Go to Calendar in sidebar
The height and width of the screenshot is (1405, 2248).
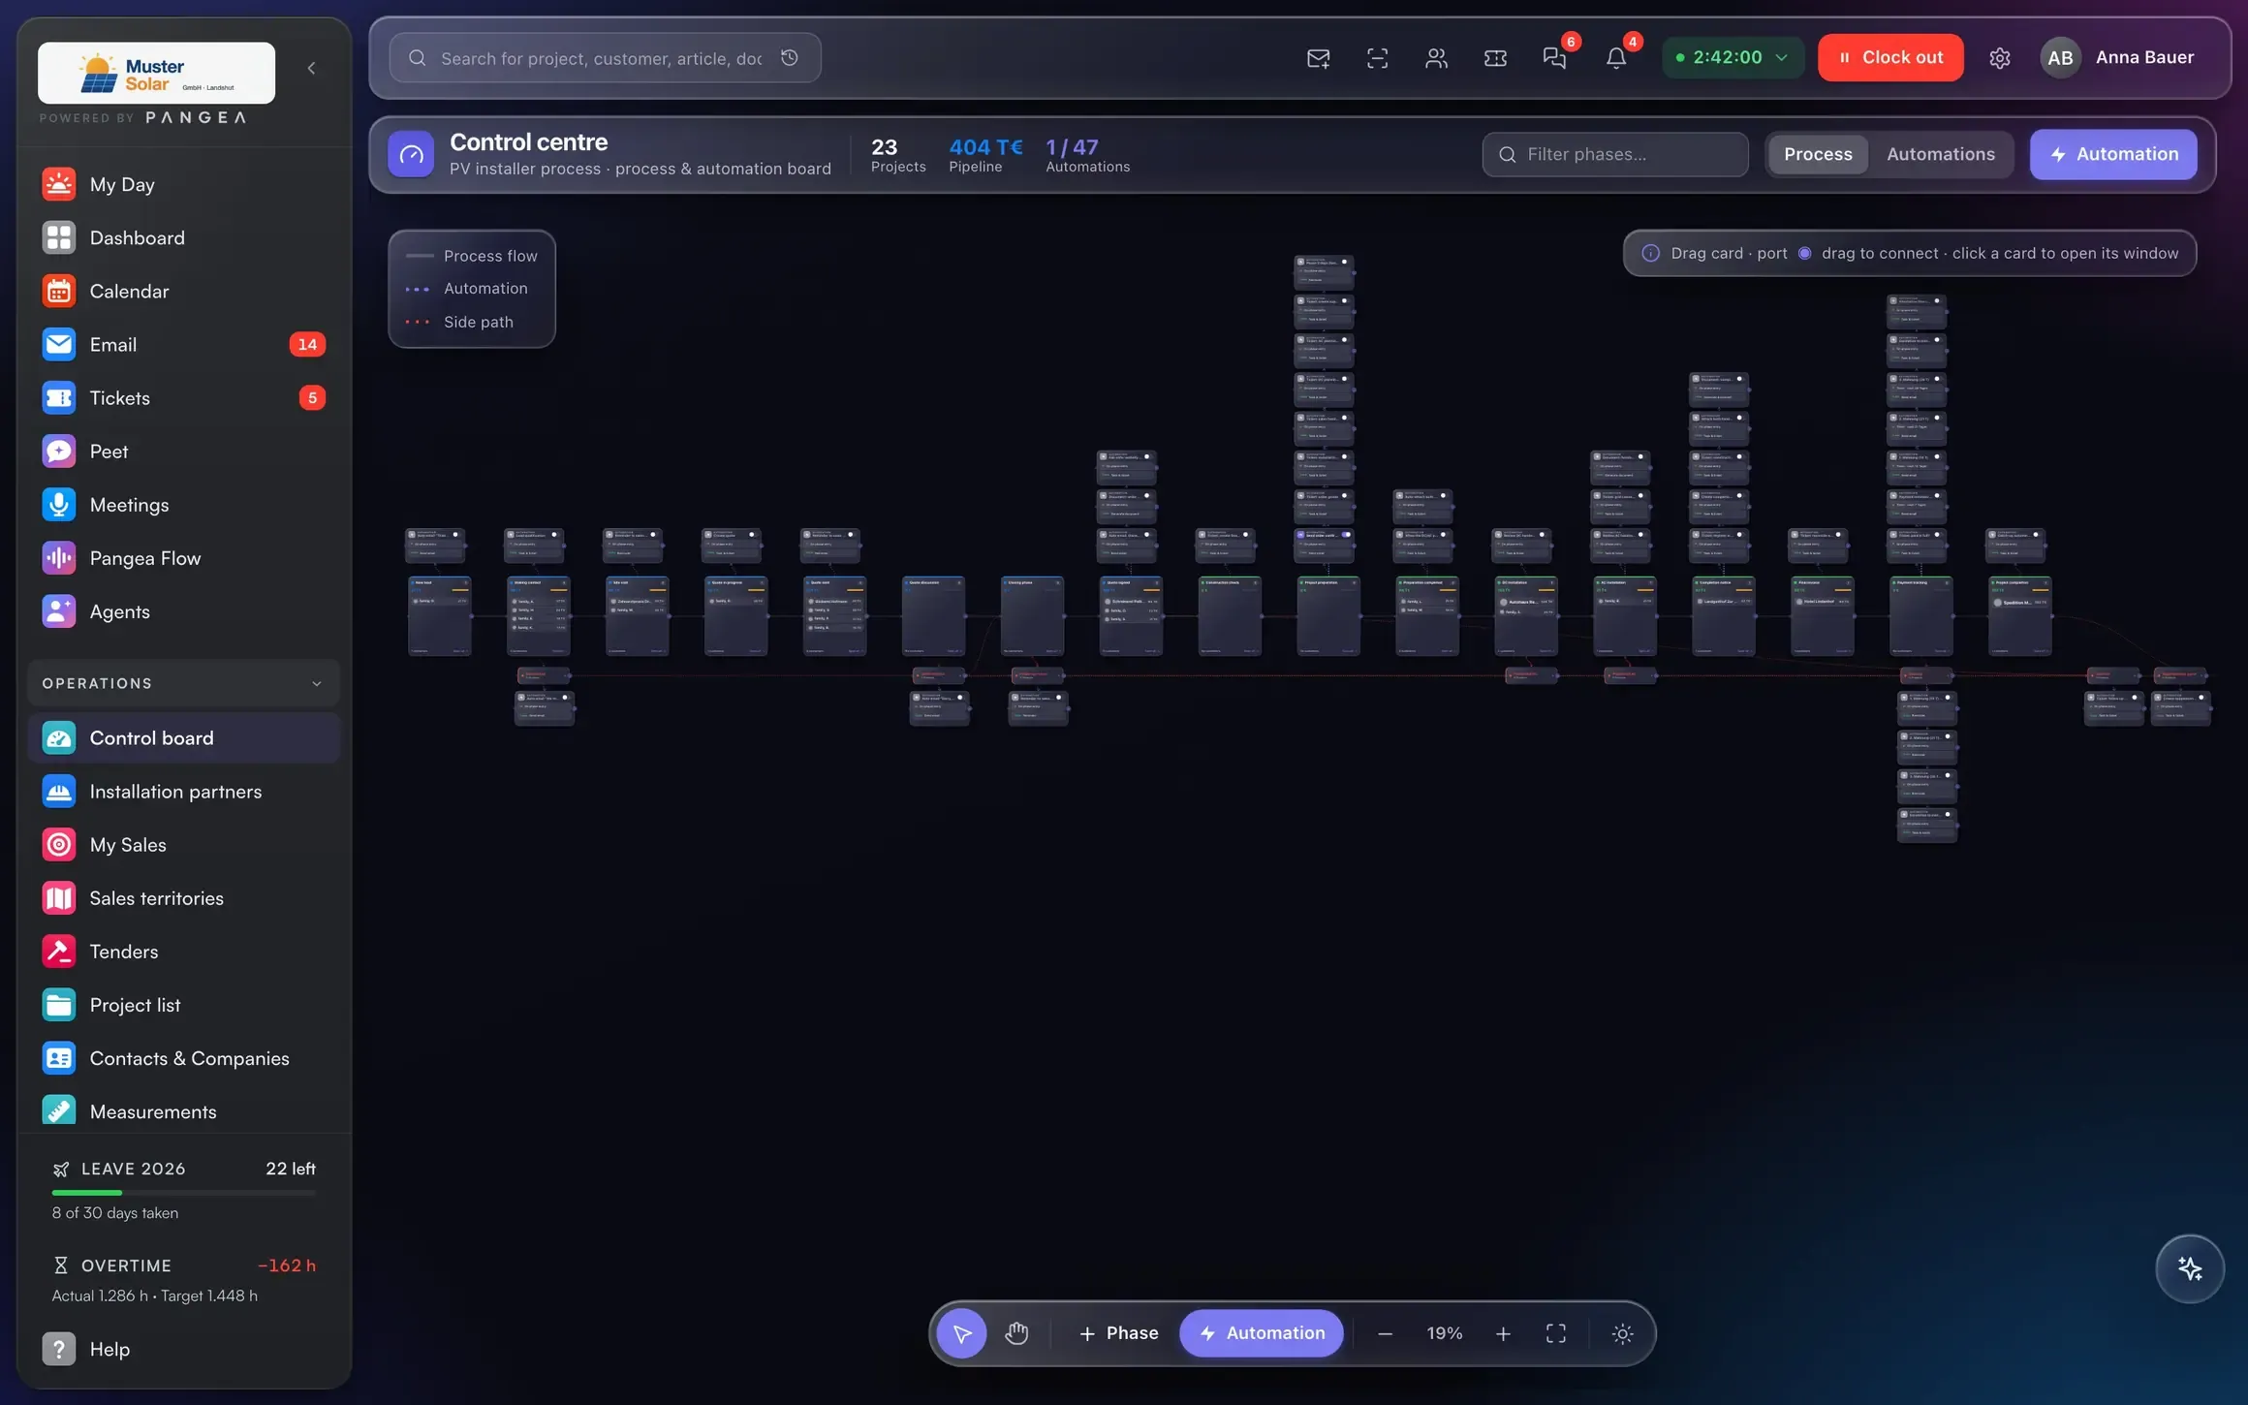tap(183, 291)
